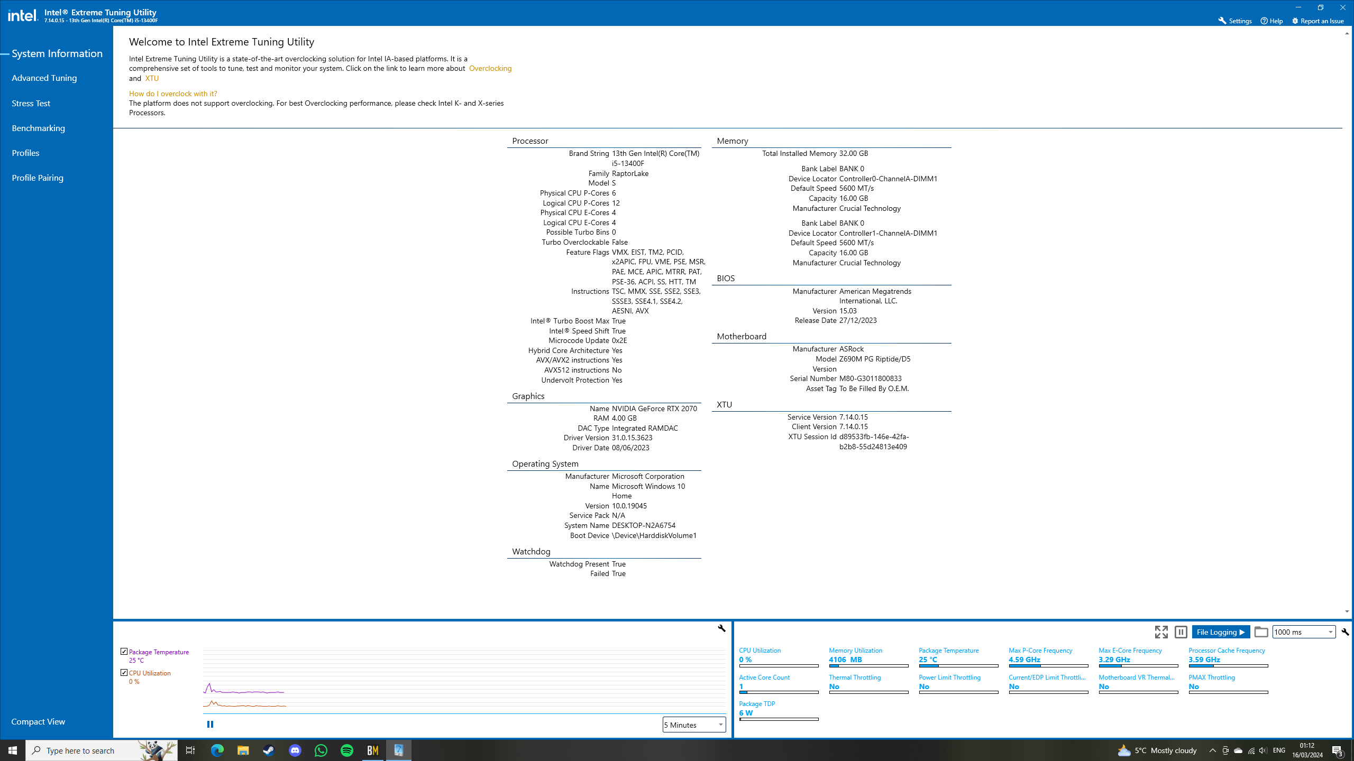Screen dimensions: 1354x761
Task: Pause the graph playback
Action: (x=210, y=724)
